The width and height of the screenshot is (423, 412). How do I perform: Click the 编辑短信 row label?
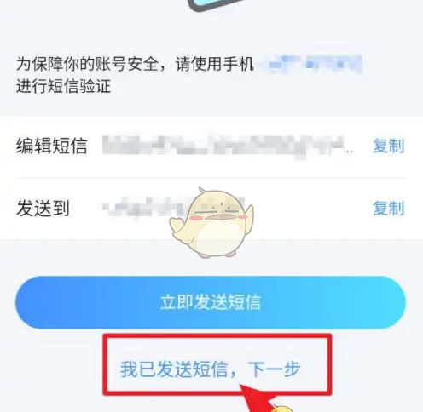[51, 146]
